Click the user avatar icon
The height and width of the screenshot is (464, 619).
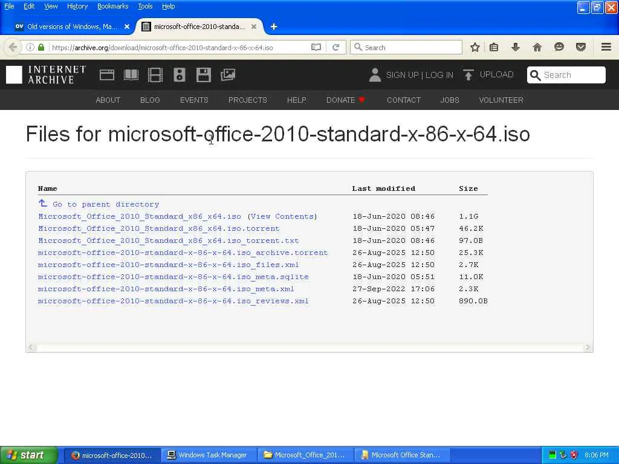375,75
